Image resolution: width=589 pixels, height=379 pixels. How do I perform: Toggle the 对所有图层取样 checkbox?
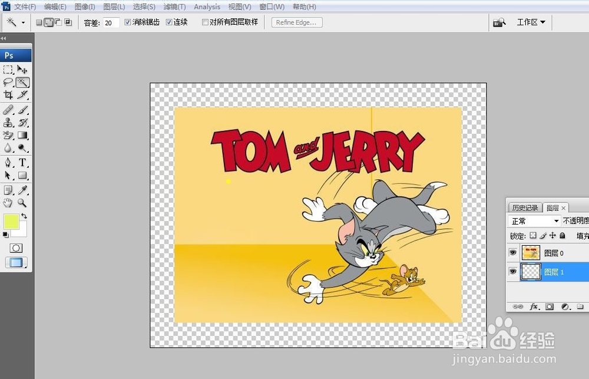click(x=205, y=22)
